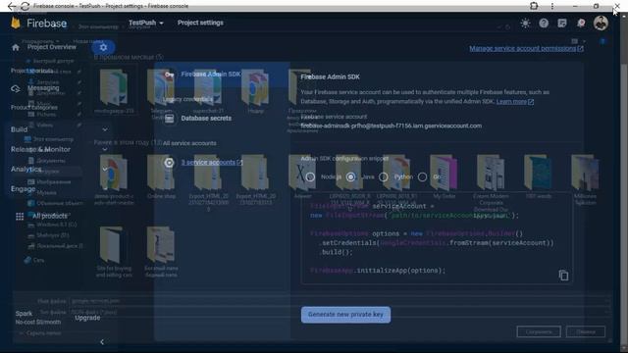Open the feedback/docs icon in header
Image resolution: width=628 pixels, height=353 pixels.
pyautogui.click(x=562, y=24)
